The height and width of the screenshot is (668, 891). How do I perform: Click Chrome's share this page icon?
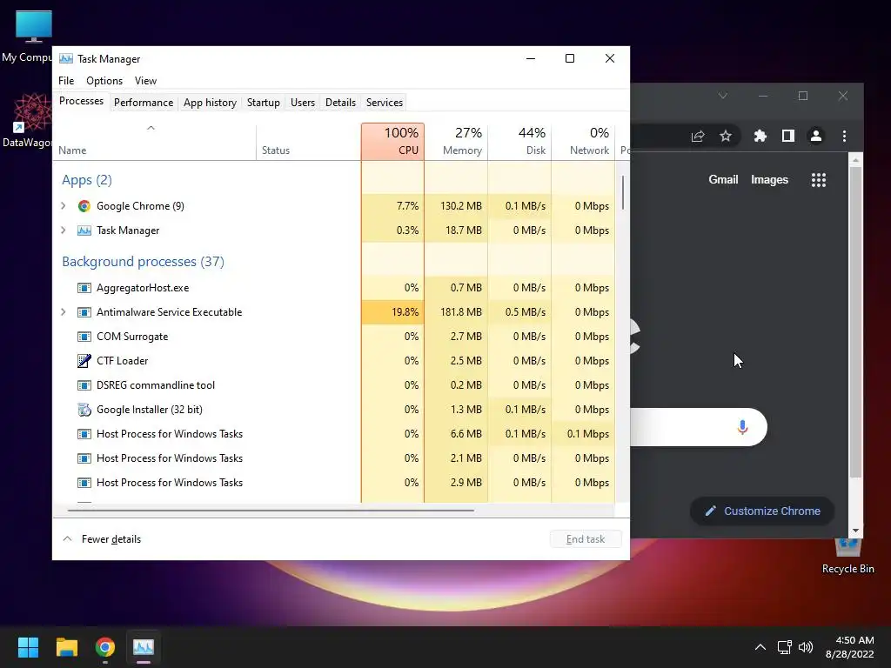(x=698, y=136)
